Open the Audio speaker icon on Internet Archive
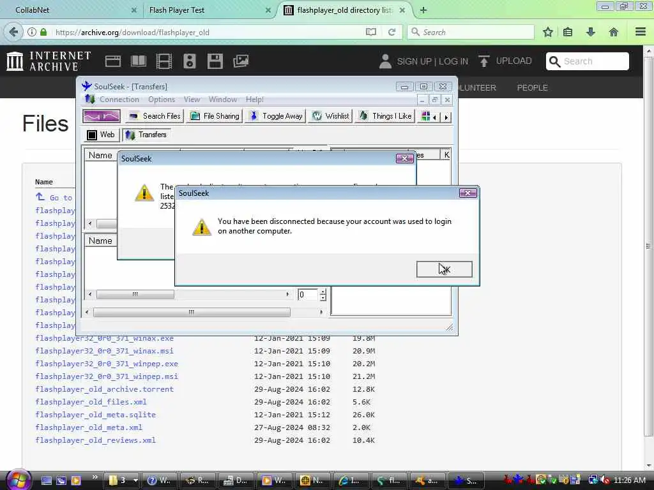654x490 pixels. coord(189,61)
